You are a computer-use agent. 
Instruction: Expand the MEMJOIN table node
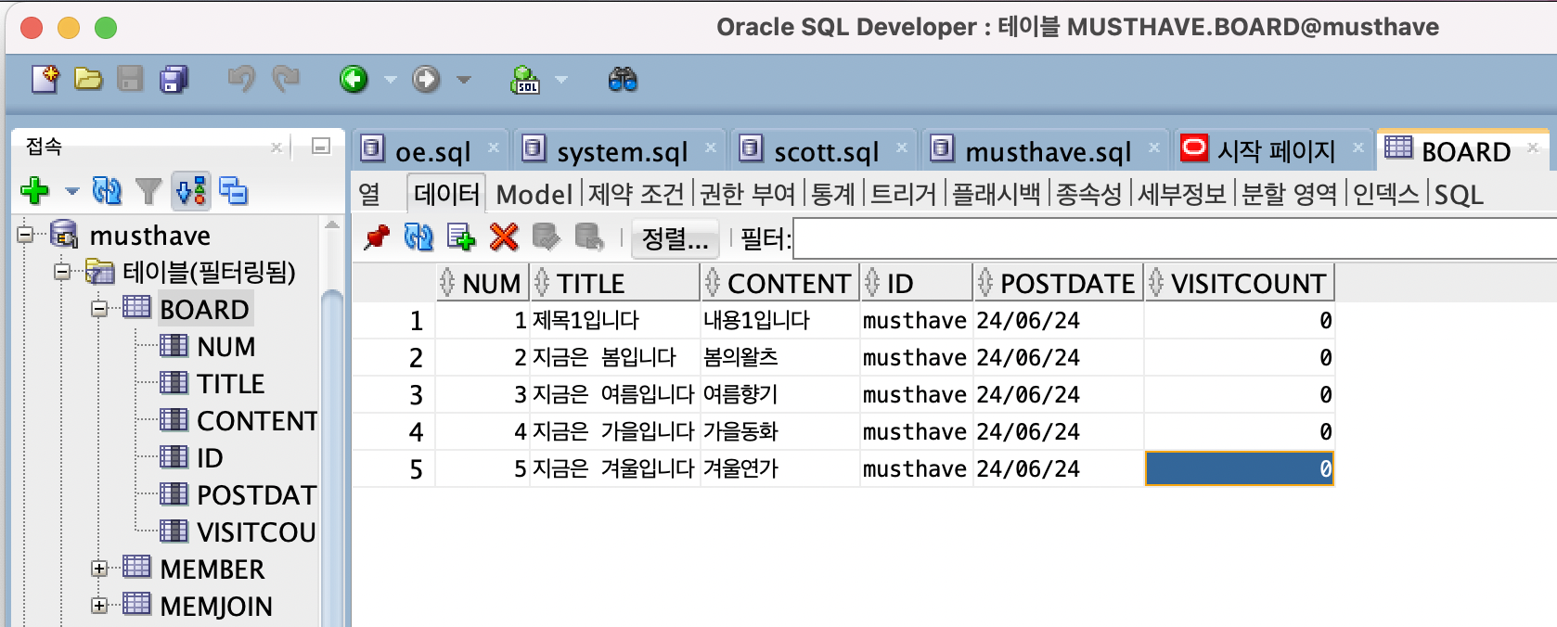pos(99,606)
